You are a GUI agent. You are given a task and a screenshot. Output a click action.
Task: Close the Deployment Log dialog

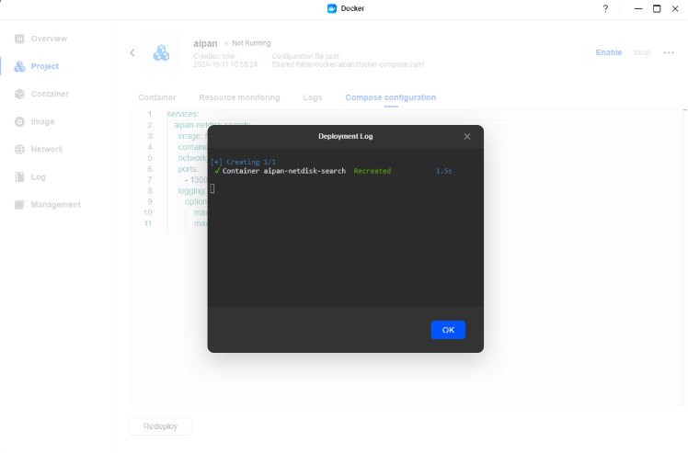(467, 136)
